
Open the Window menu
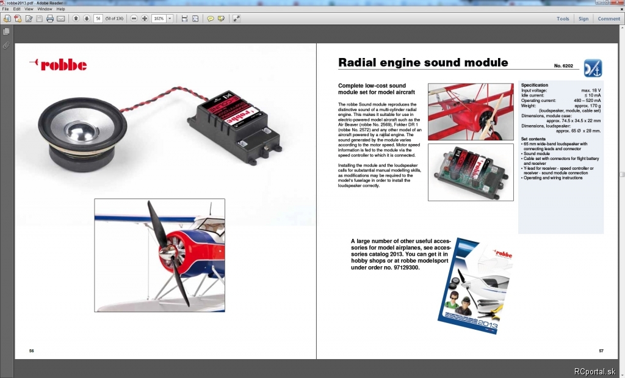[x=45, y=9]
